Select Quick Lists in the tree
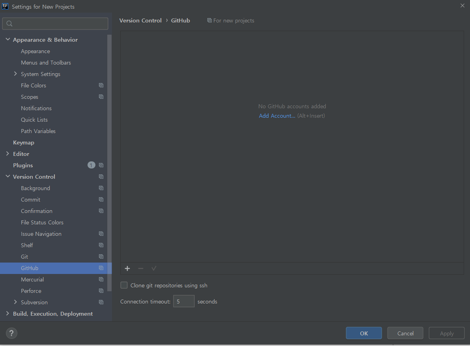The image size is (470, 346). coord(34,120)
